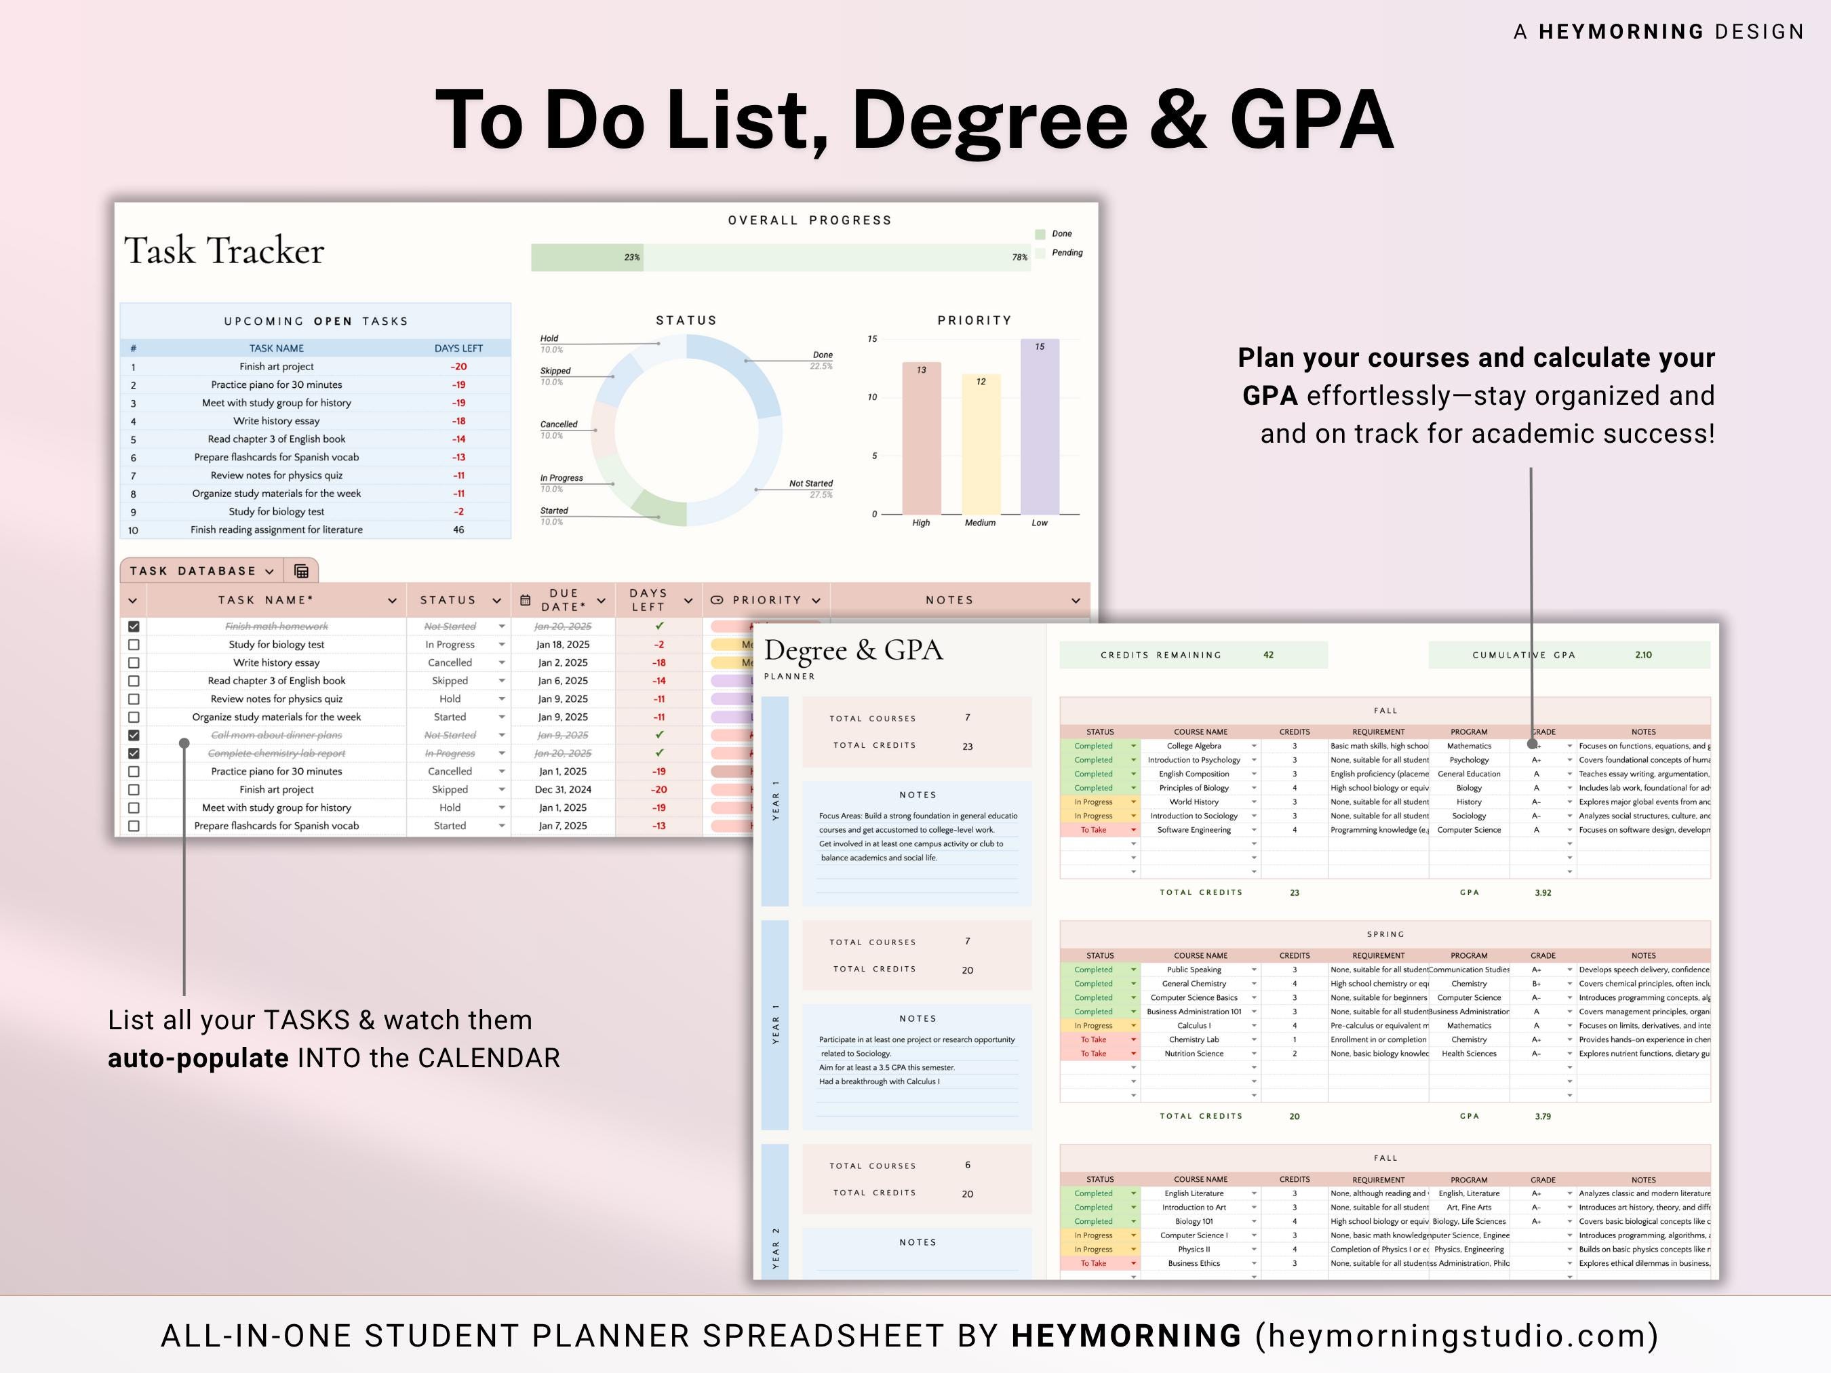
Task: Select 'Finish reading assignment for literature' upcoming task
Action: [x=277, y=530]
